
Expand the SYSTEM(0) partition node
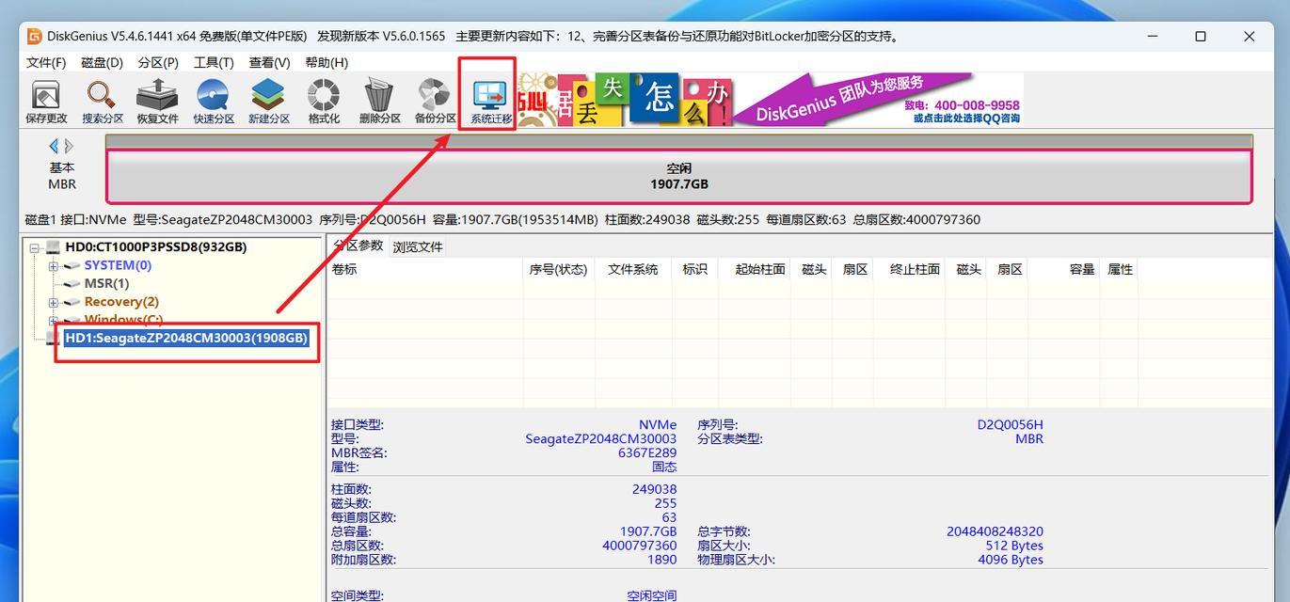(54, 266)
